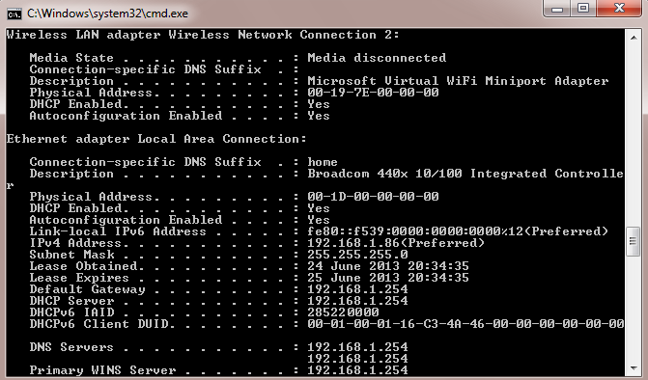Click the Default Gateway 192.168.1.254 value
This screenshot has width=648, height=380.
pyautogui.click(x=357, y=288)
